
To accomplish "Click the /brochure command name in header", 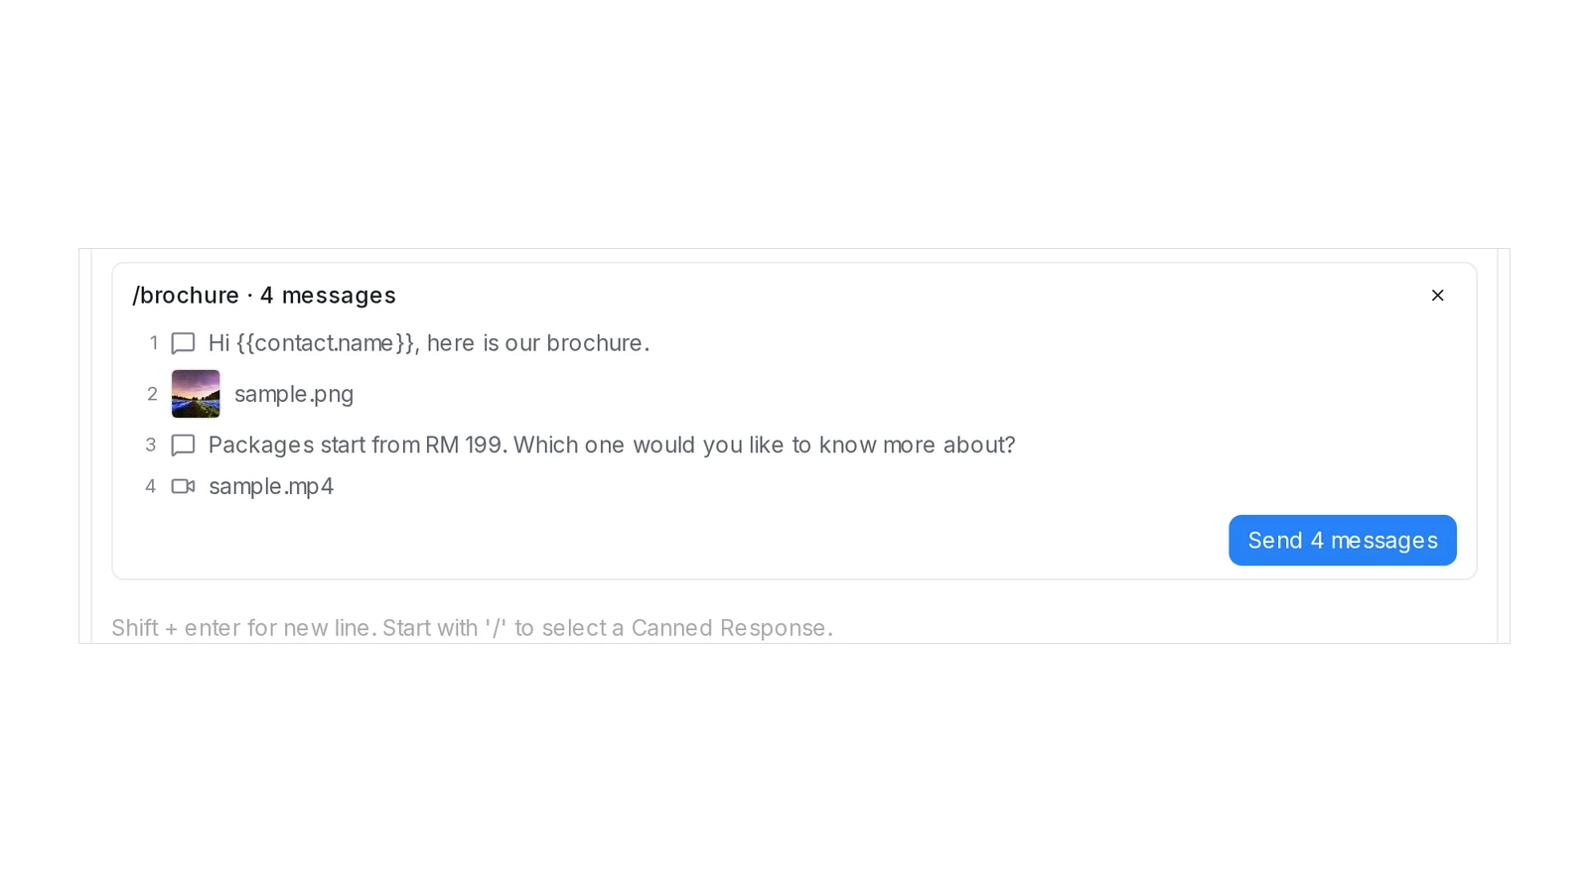I will pyautogui.click(x=186, y=296).
